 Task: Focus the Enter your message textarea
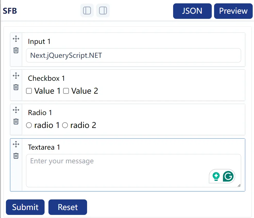133,171
